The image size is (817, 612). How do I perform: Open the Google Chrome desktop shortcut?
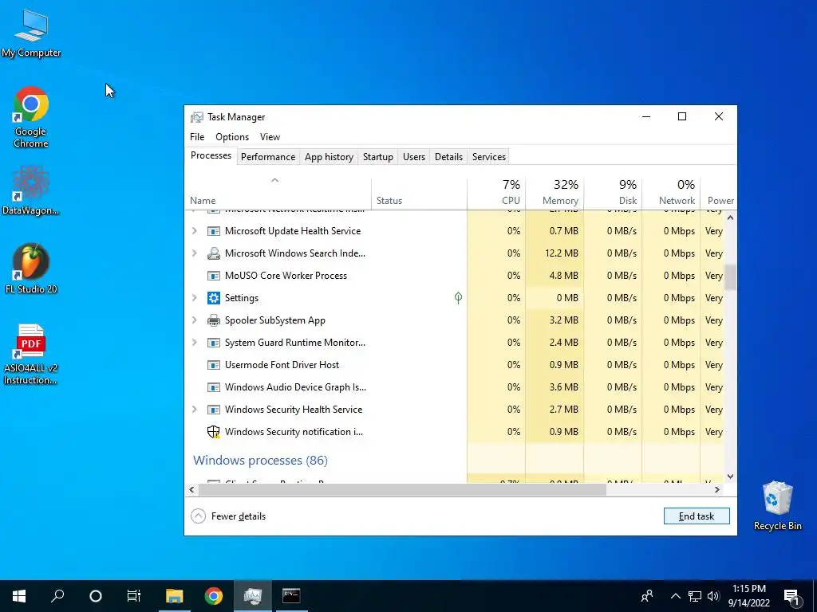[31, 116]
